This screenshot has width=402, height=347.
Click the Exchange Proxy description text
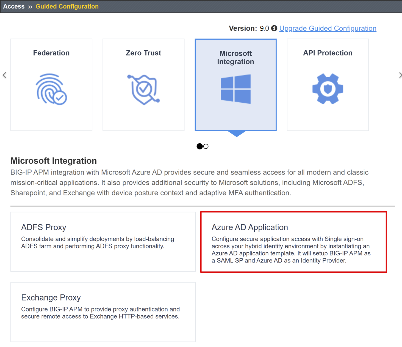[x=100, y=313]
